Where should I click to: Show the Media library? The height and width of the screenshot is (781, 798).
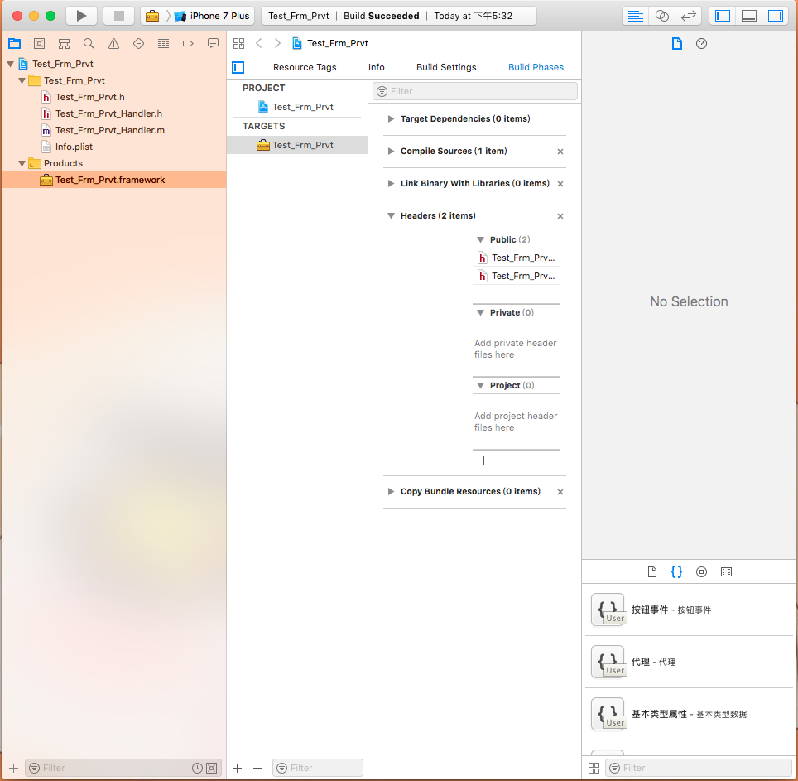point(726,571)
